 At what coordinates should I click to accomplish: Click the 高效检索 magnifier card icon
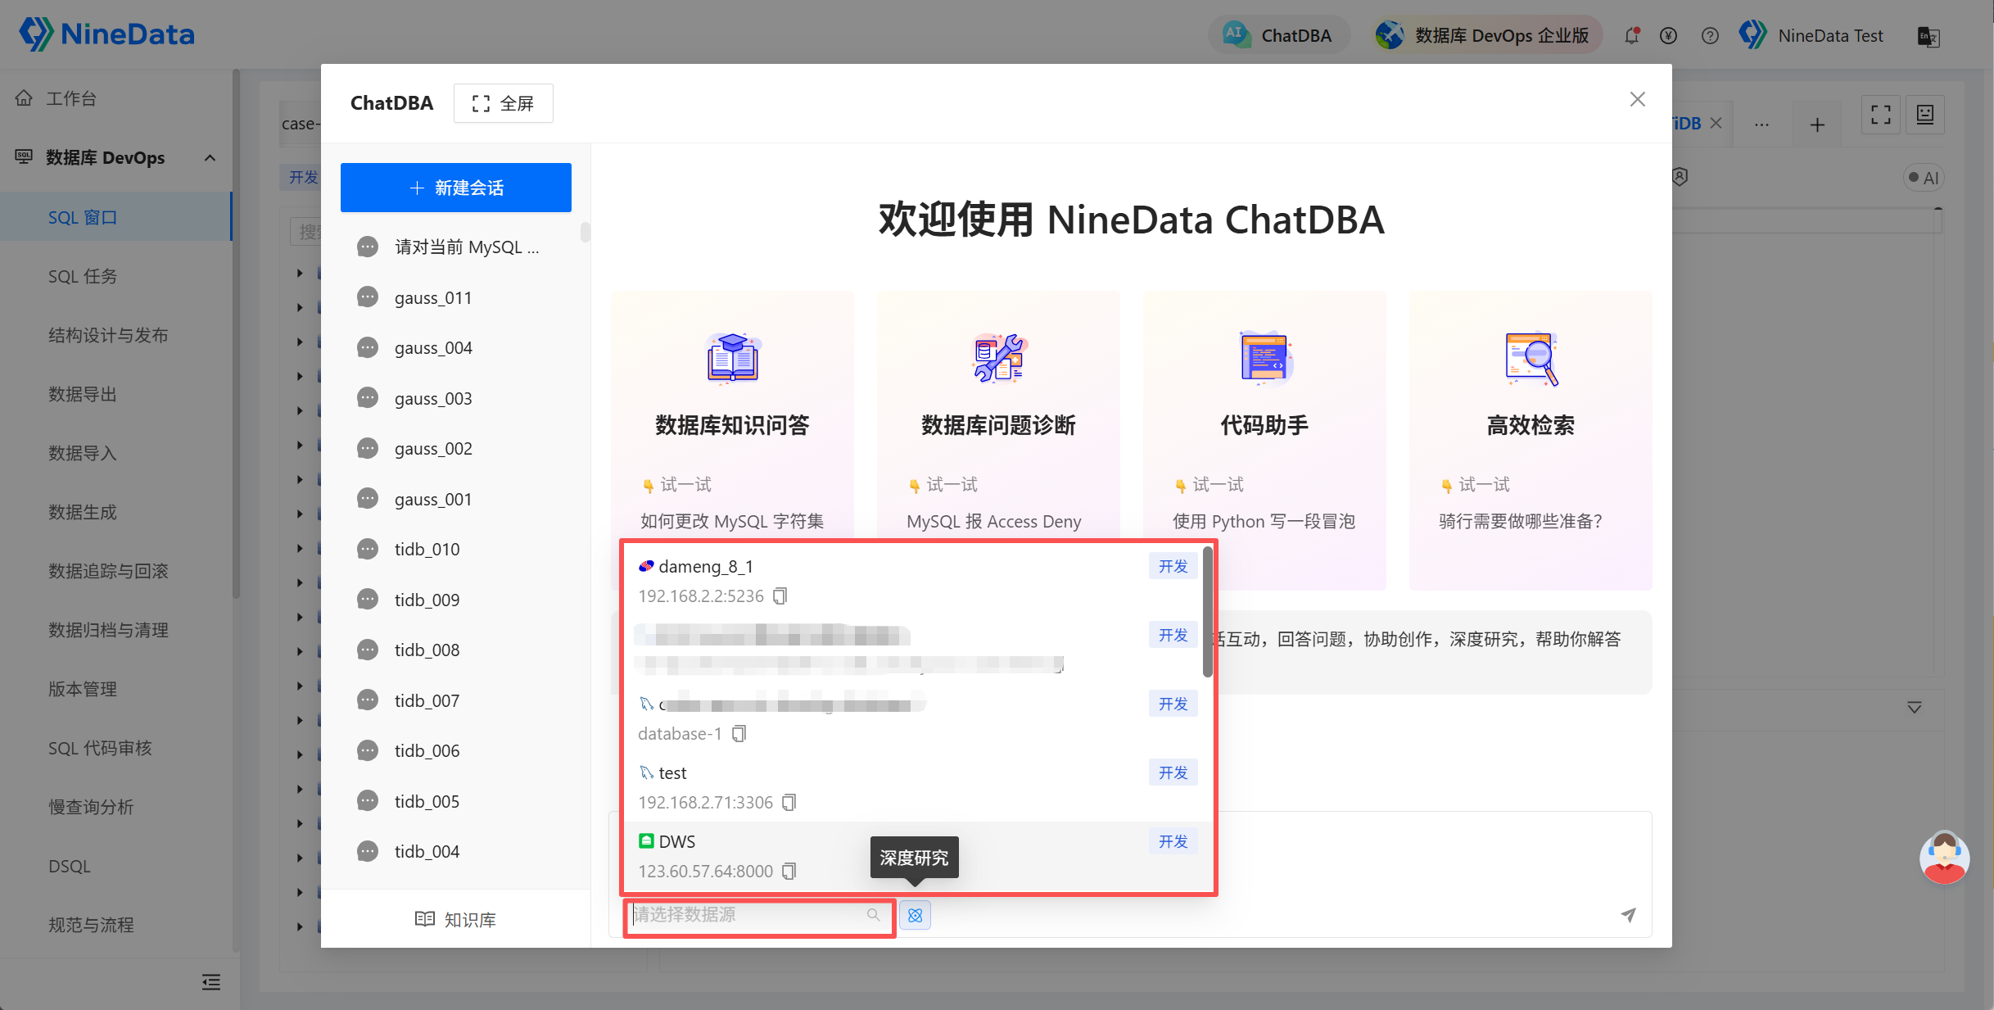coord(1531,358)
